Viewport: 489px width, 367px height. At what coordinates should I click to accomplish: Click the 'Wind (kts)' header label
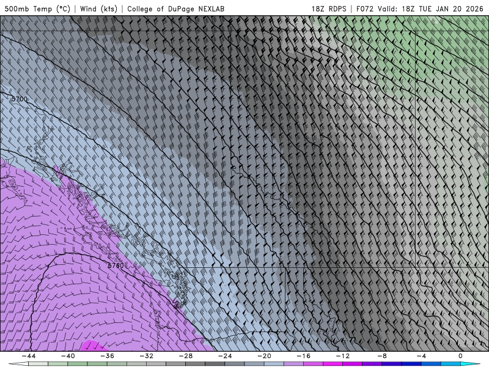pos(98,9)
